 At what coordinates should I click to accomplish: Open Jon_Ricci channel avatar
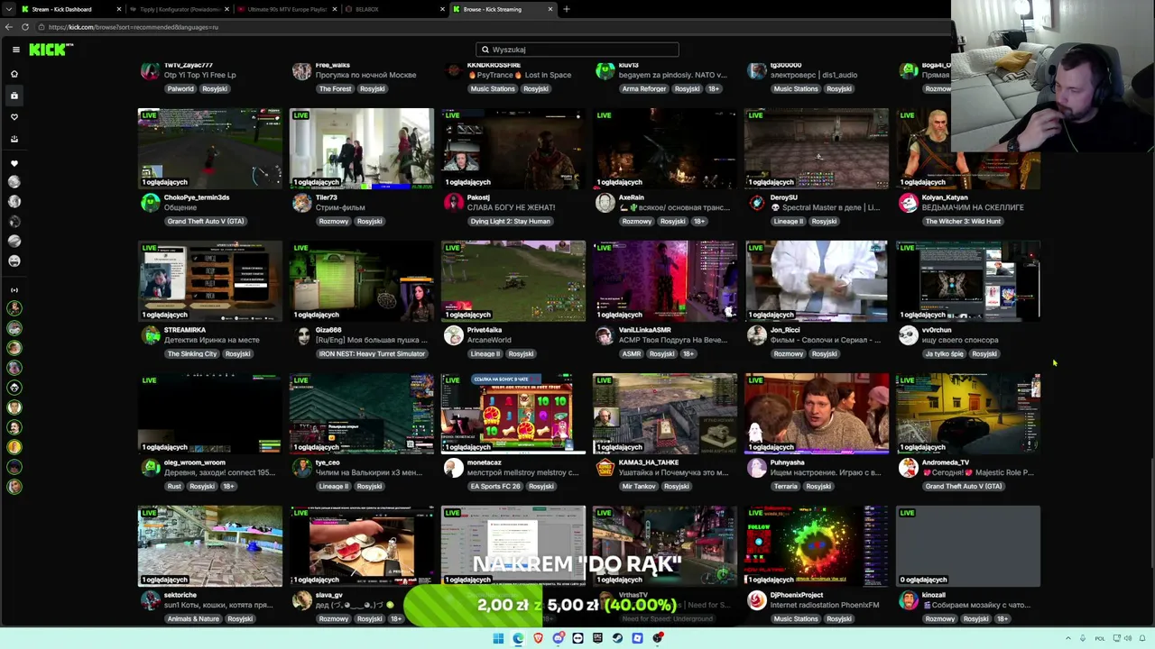(x=757, y=335)
